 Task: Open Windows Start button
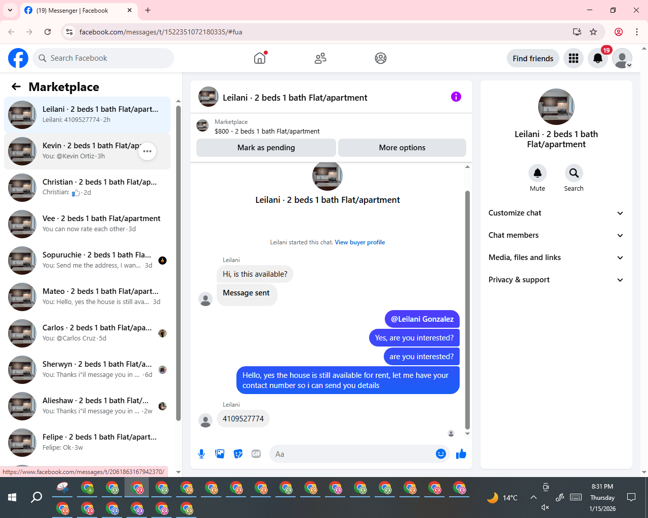tap(12, 497)
